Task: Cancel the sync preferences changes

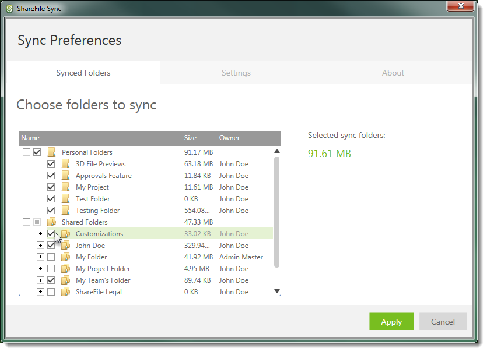Action: (x=443, y=321)
